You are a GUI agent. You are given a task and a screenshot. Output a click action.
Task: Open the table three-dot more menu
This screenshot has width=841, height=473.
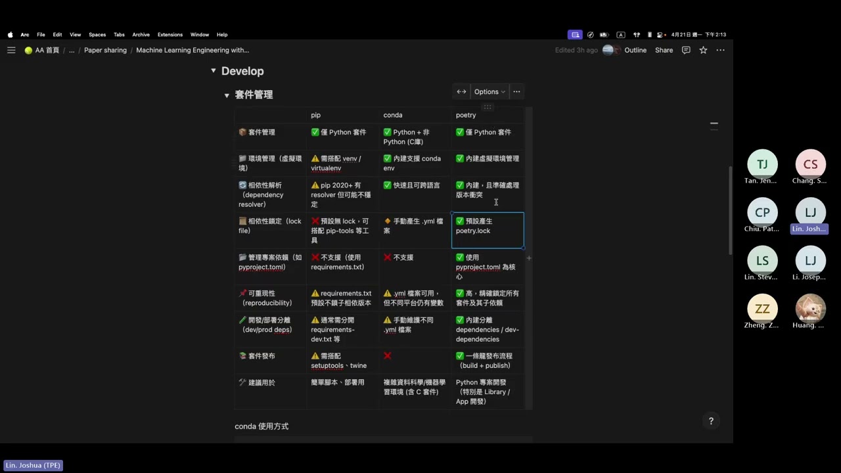516,92
